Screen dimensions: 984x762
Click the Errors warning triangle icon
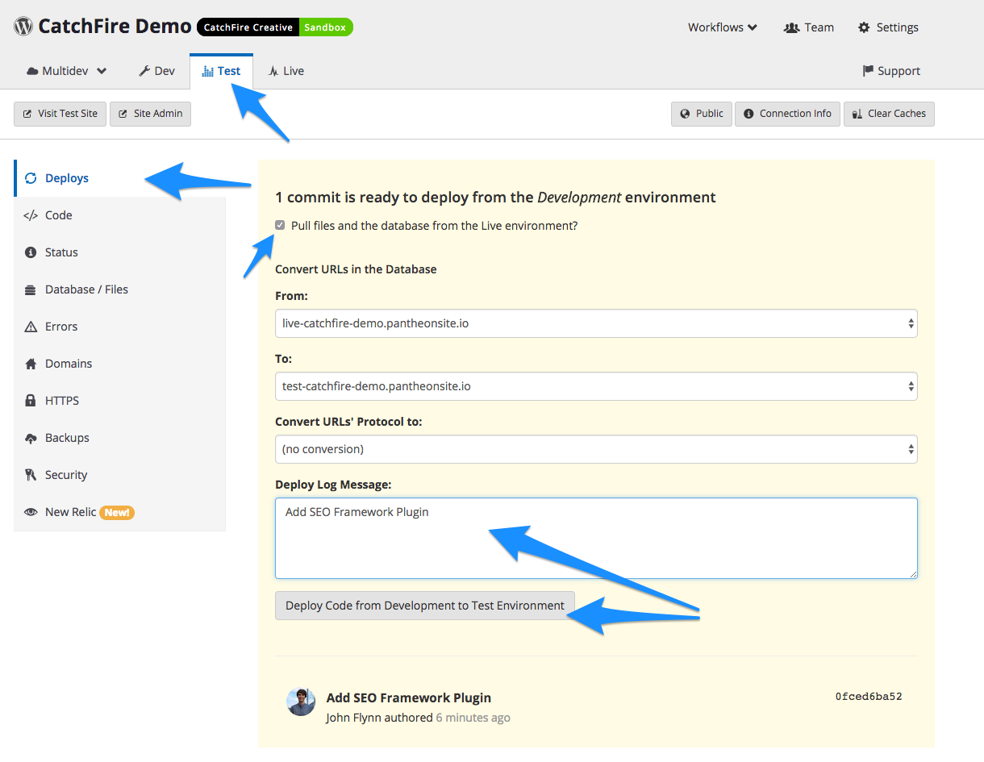coord(31,327)
